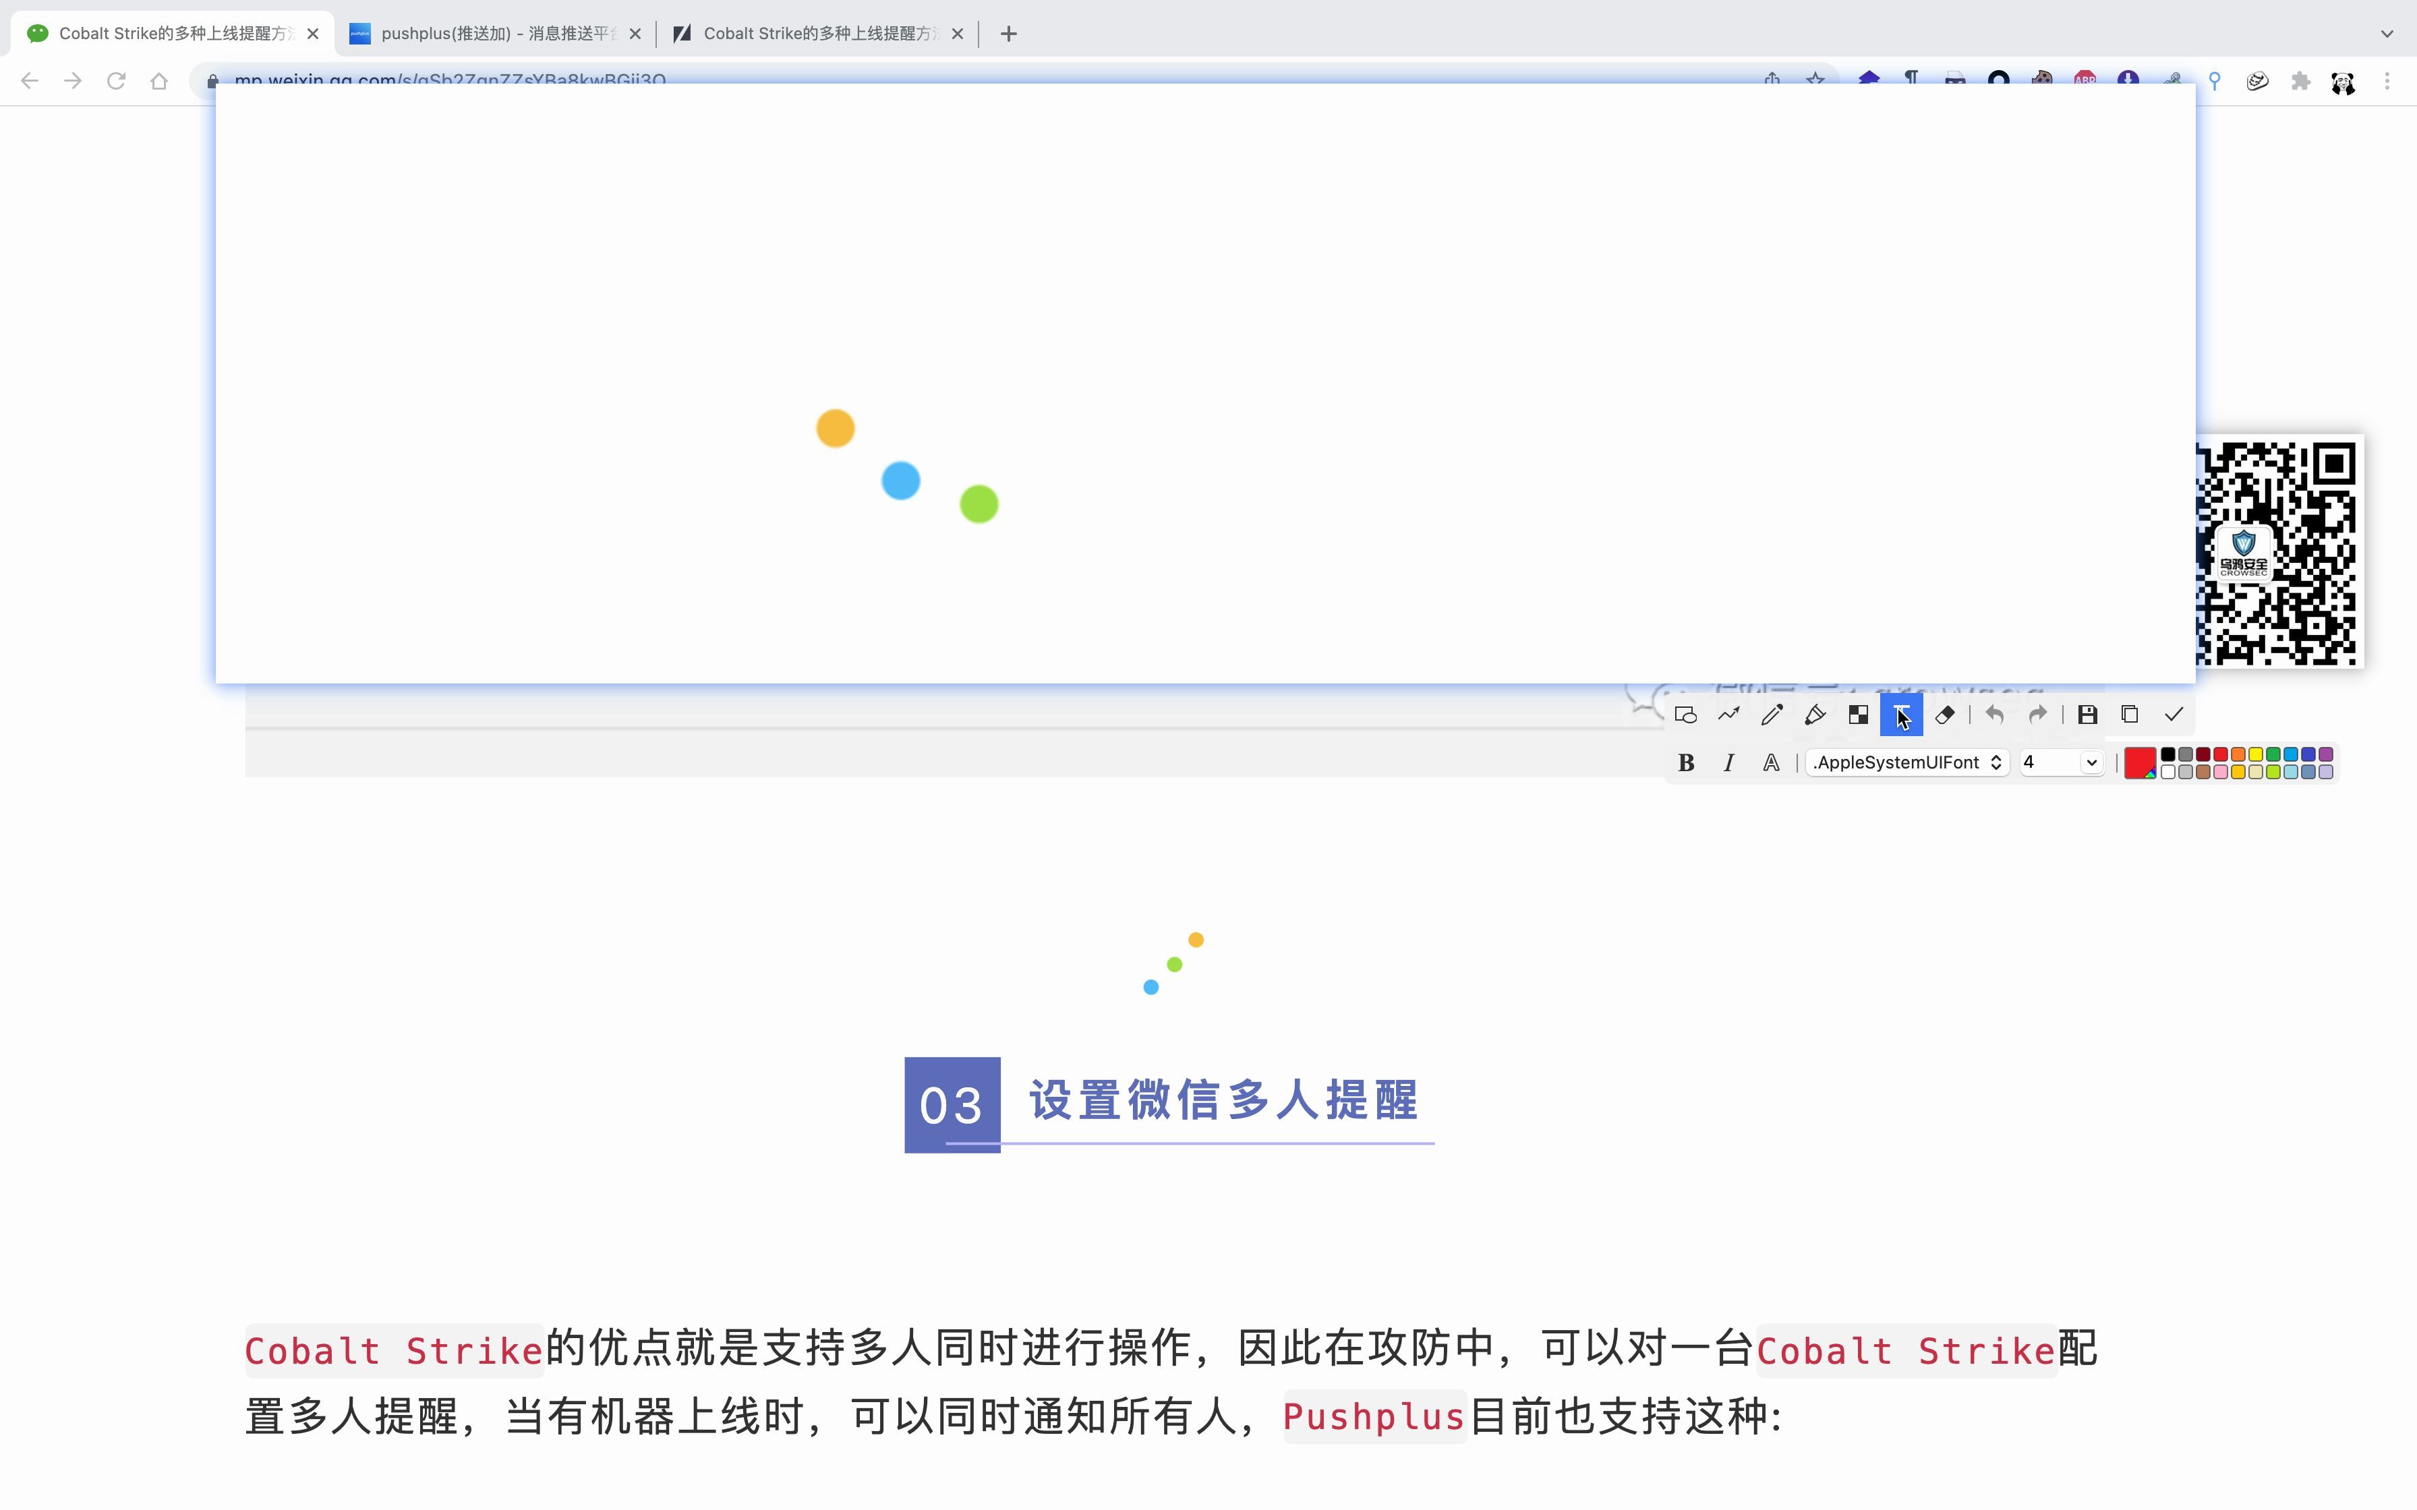Image resolution: width=2417 pixels, height=1510 pixels.
Task: Redo the annotation
Action: click(2037, 715)
